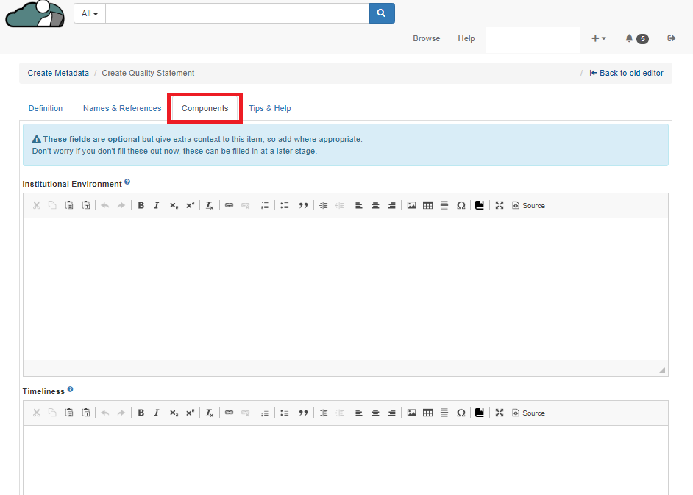Insert table in Timeliness editor
Viewport: 693px width, 495px height.
(x=428, y=413)
